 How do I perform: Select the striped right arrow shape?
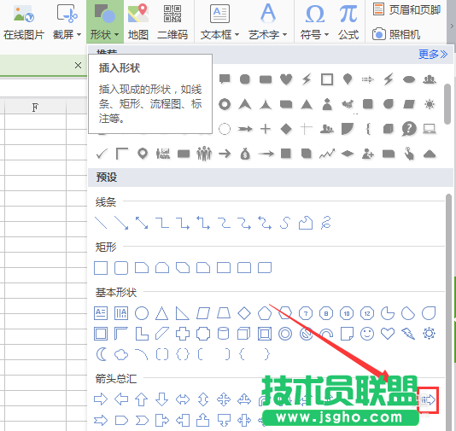429,400
